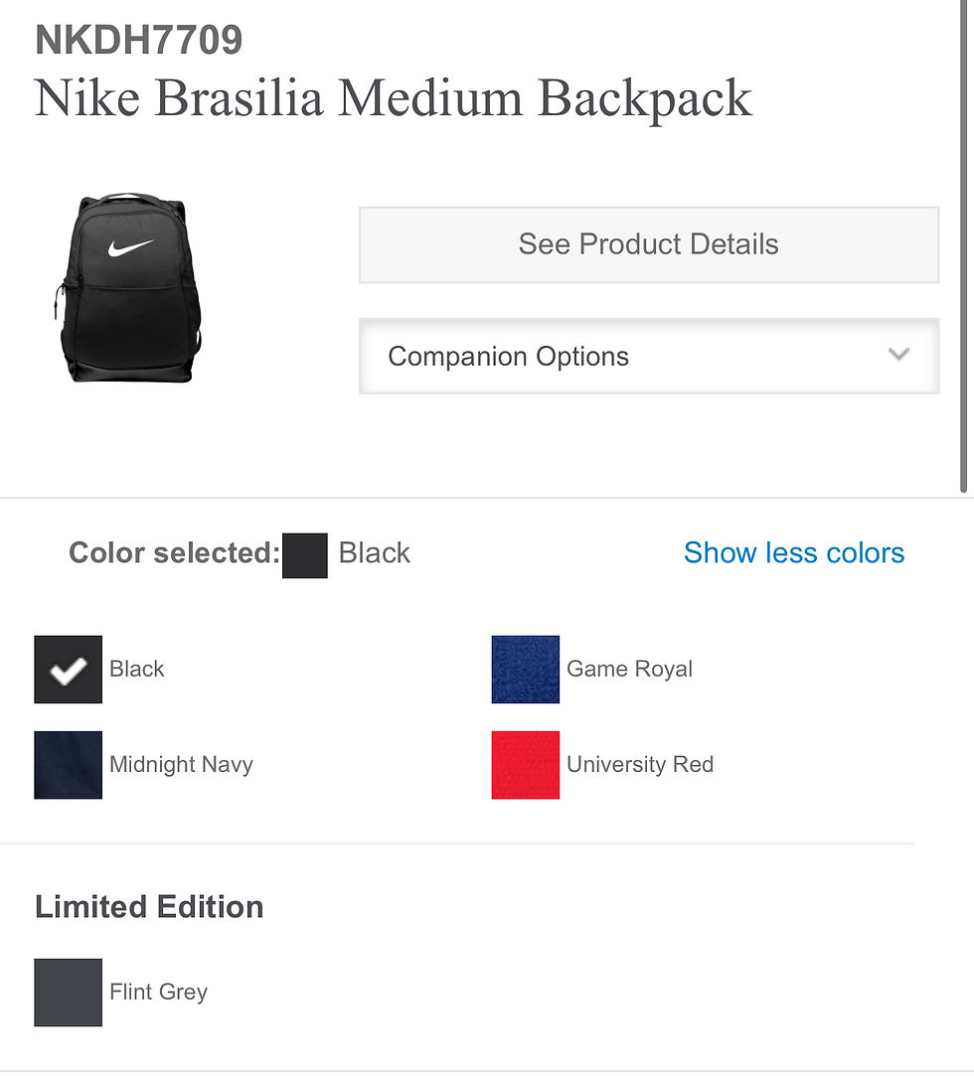
Task: Click the Nike Brasilia Medium Backpack title
Action: tap(393, 98)
